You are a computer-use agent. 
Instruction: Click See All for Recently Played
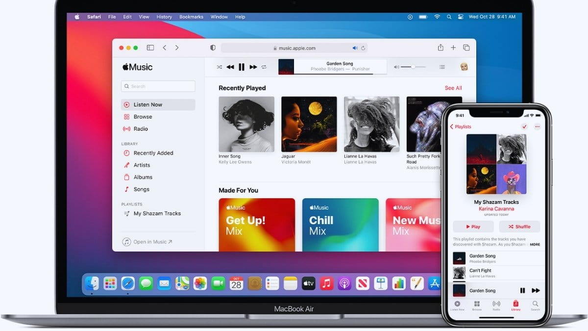click(453, 88)
